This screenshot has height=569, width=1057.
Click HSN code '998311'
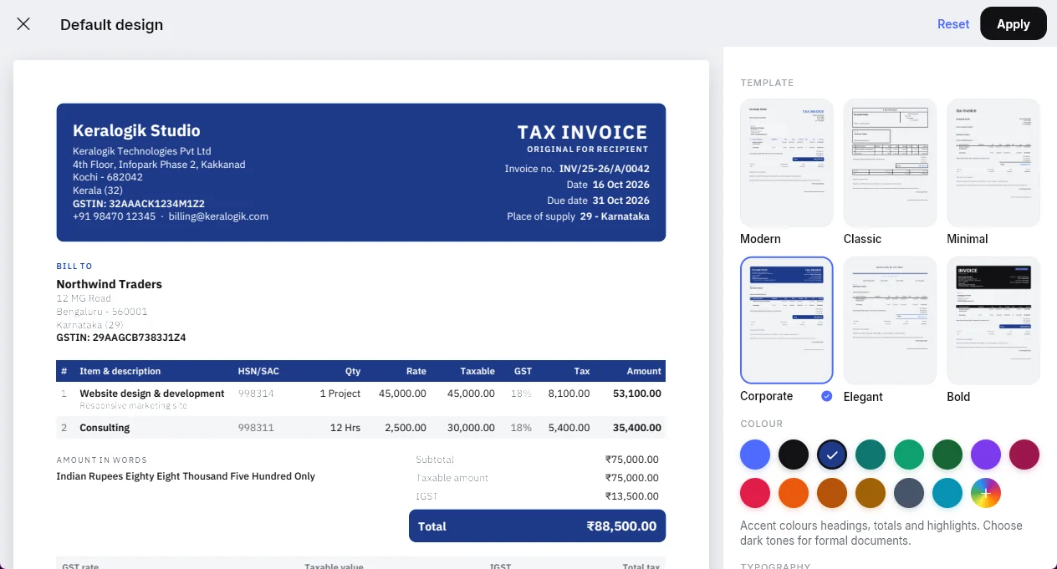pos(256,428)
